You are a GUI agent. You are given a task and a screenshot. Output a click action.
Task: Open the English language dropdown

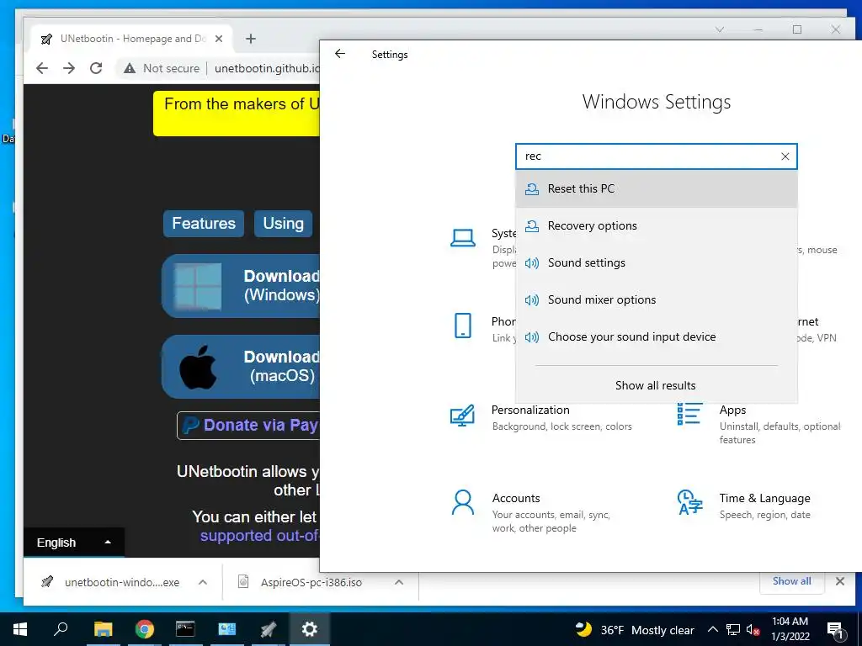pos(74,543)
